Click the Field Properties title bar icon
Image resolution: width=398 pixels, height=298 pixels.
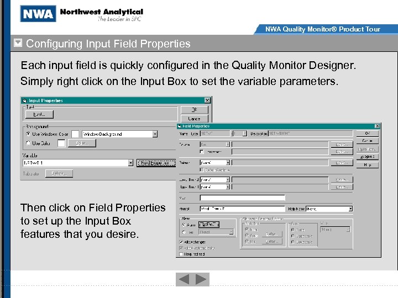click(x=179, y=126)
